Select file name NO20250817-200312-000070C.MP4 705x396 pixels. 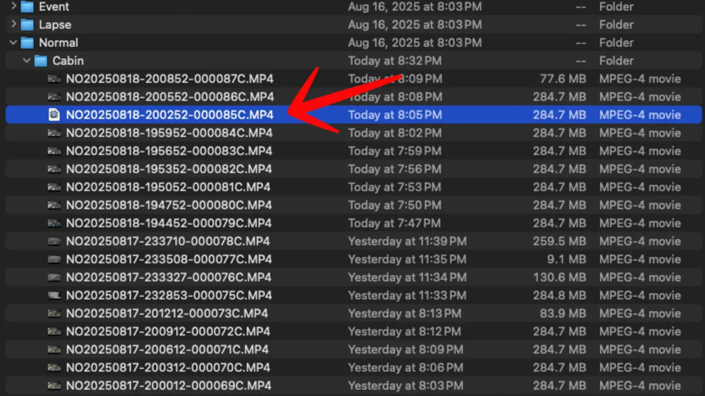coord(168,367)
